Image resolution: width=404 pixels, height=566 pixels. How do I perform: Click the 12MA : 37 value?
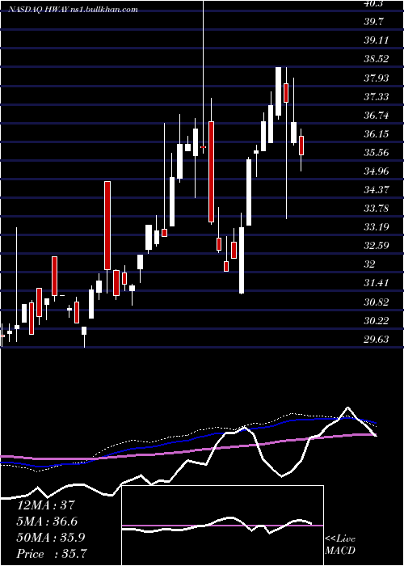pos(46,505)
